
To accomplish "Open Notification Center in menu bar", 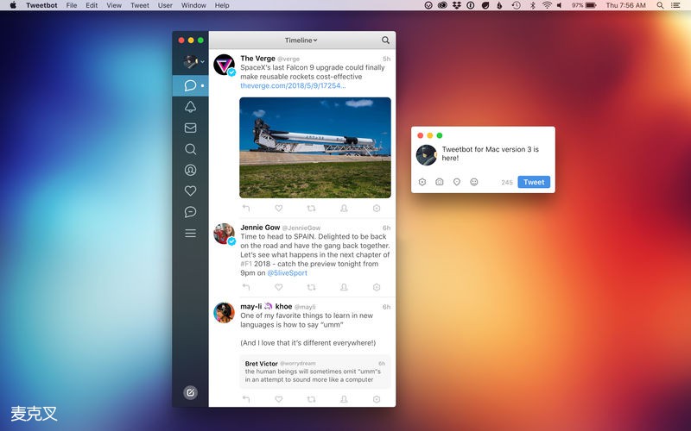I will pyautogui.click(x=675, y=5).
